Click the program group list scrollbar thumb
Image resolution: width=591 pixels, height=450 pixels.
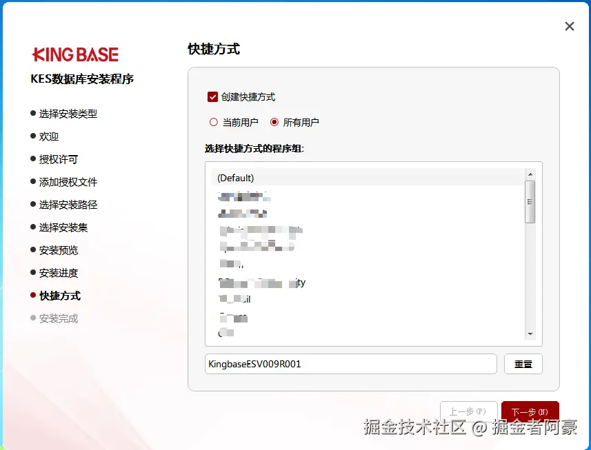pyautogui.click(x=530, y=202)
